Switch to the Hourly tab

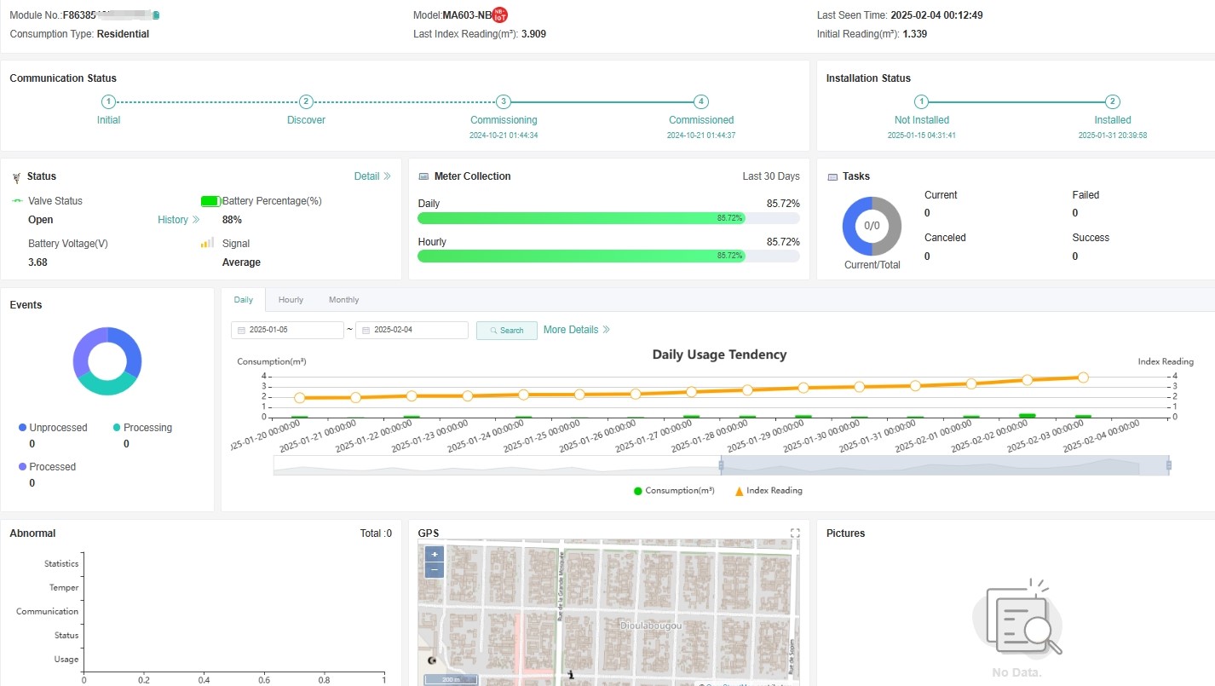click(x=291, y=300)
